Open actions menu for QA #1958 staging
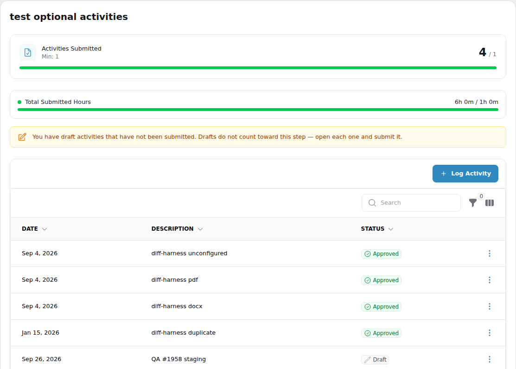This screenshot has height=369, width=516. point(490,359)
